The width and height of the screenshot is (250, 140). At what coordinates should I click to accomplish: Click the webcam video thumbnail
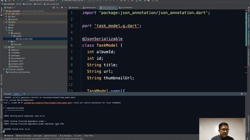[222, 129]
